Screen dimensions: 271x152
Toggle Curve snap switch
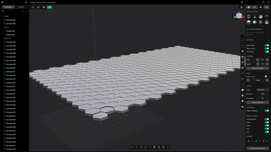pos(267,125)
